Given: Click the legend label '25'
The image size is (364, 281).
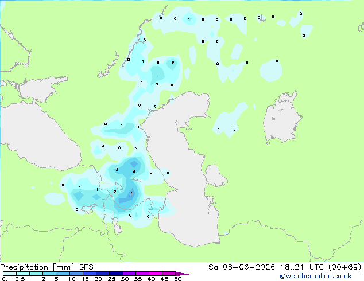Looking at the screenshot, I should click(x=111, y=279).
